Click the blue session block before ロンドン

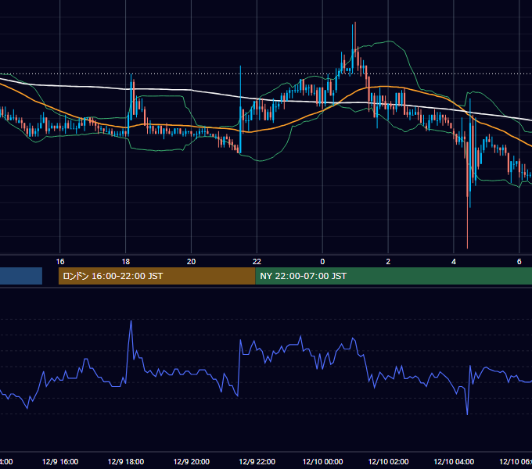pos(21,276)
